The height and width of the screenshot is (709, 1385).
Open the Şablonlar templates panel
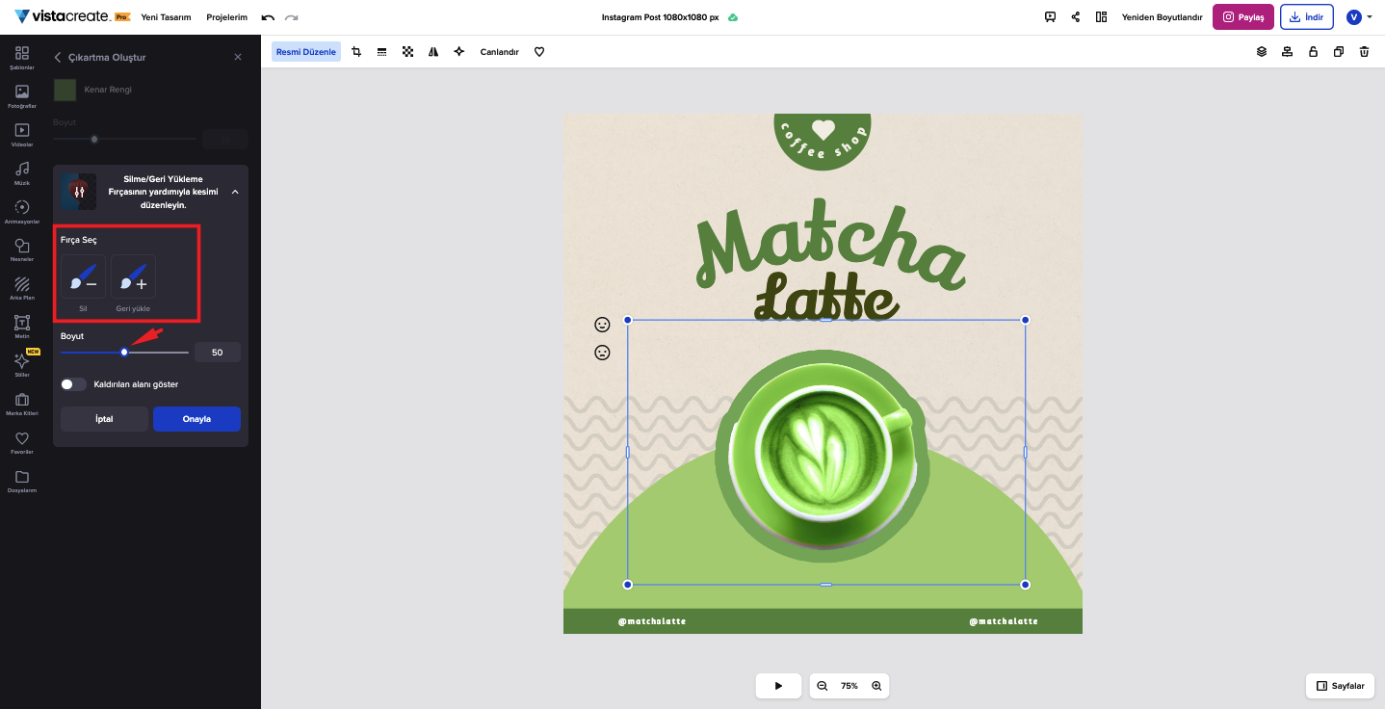[22, 58]
